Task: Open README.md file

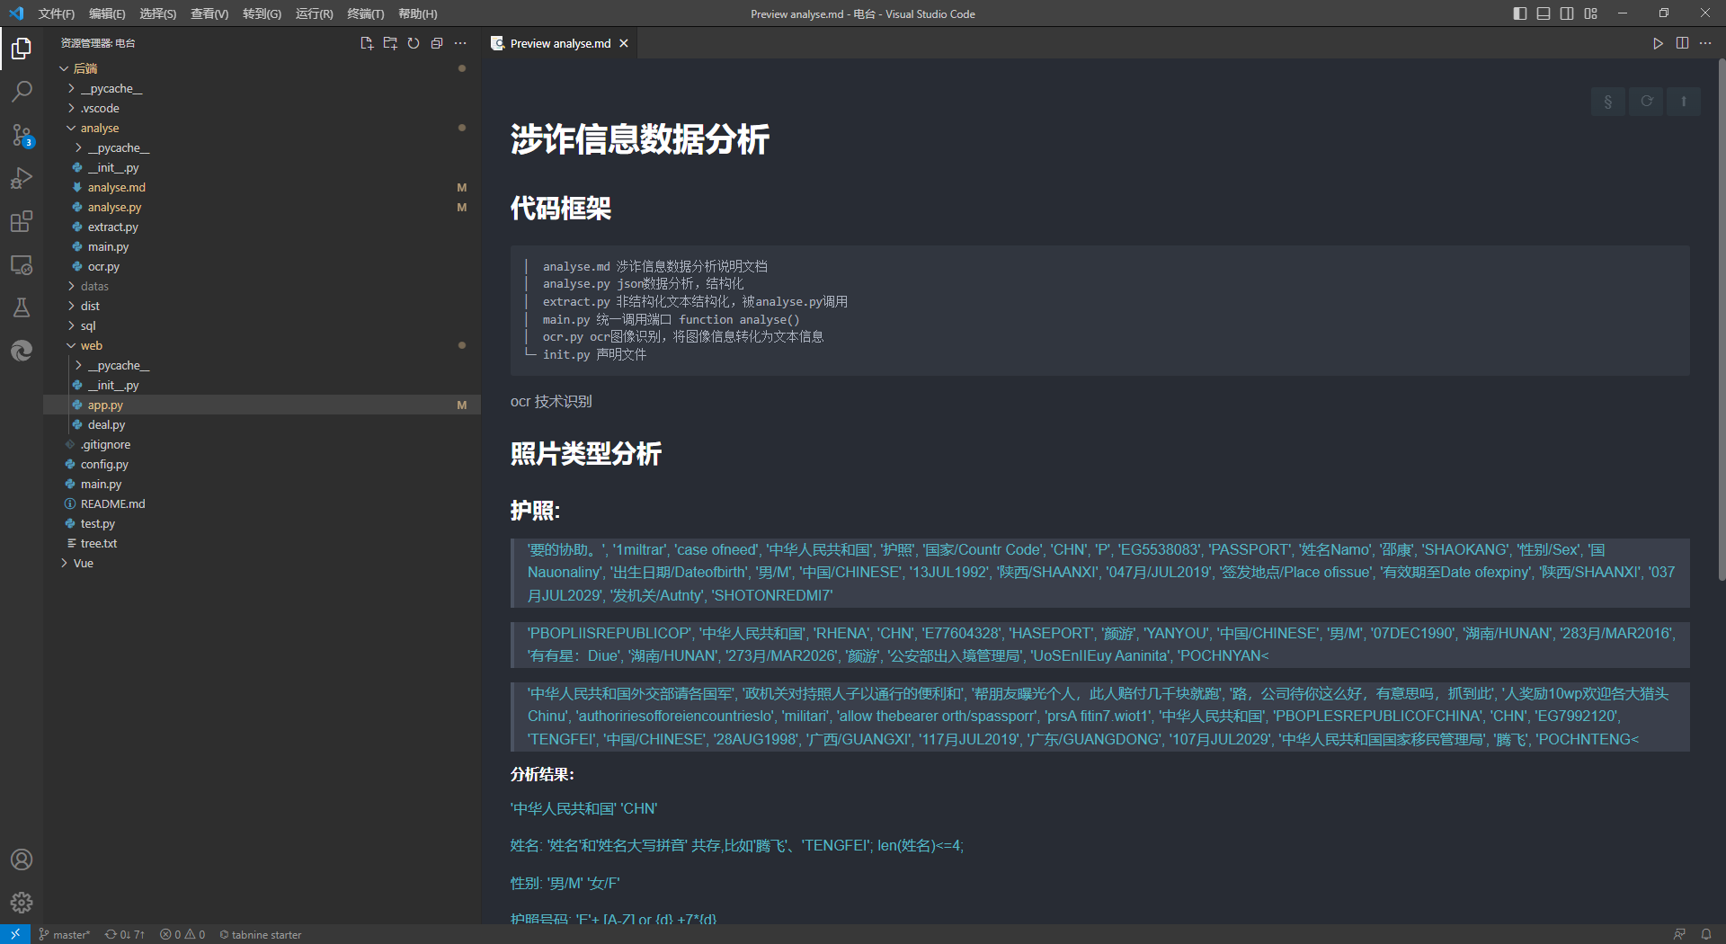Action: [262, 503]
